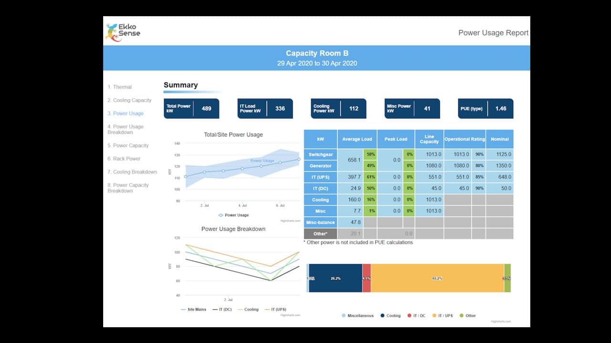Image resolution: width=611 pixels, height=343 pixels.
Task: Click the red 4.1% IT / DC segment
Action: (x=367, y=278)
